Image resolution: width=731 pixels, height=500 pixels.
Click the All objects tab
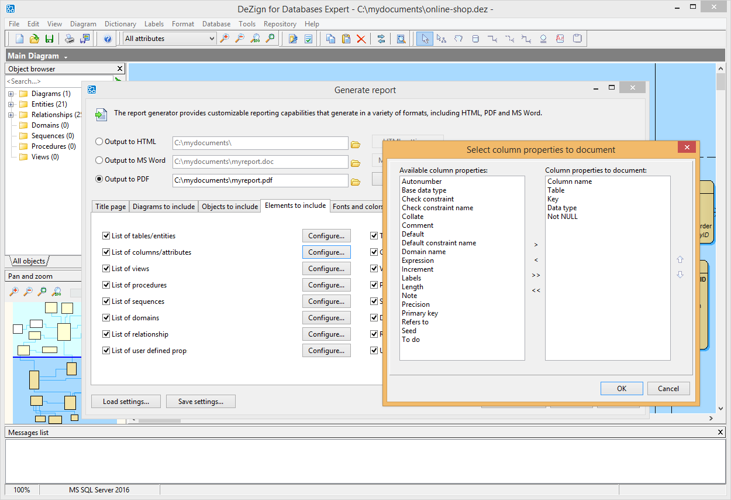click(x=29, y=261)
